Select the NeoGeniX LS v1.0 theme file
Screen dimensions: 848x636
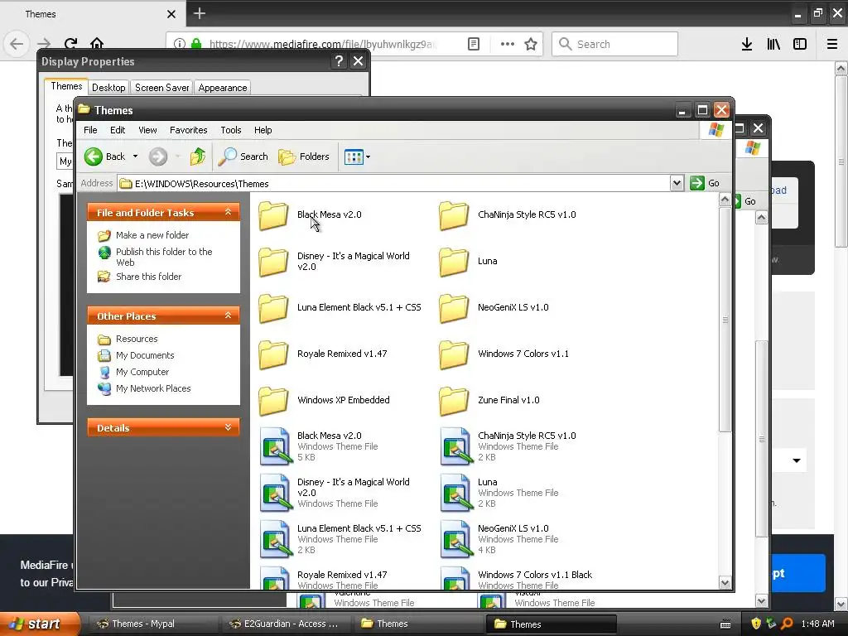click(499, 539)
